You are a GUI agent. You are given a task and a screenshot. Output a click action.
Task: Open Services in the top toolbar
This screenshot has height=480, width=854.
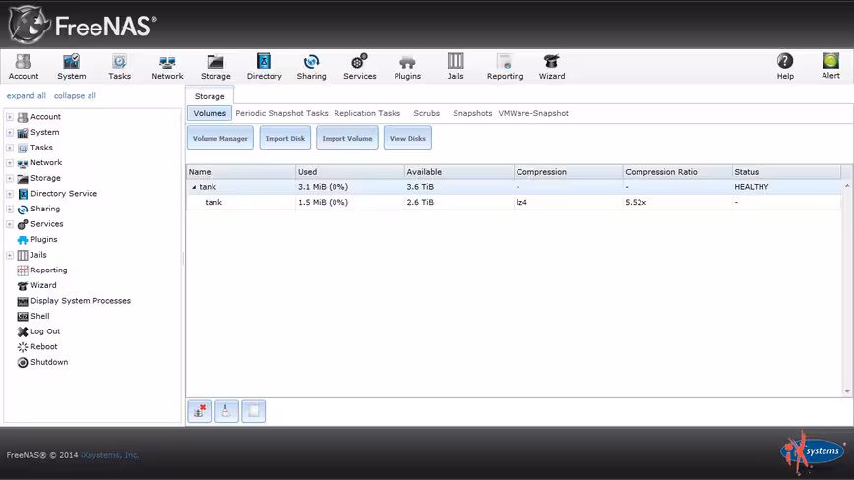click(359, 67)
